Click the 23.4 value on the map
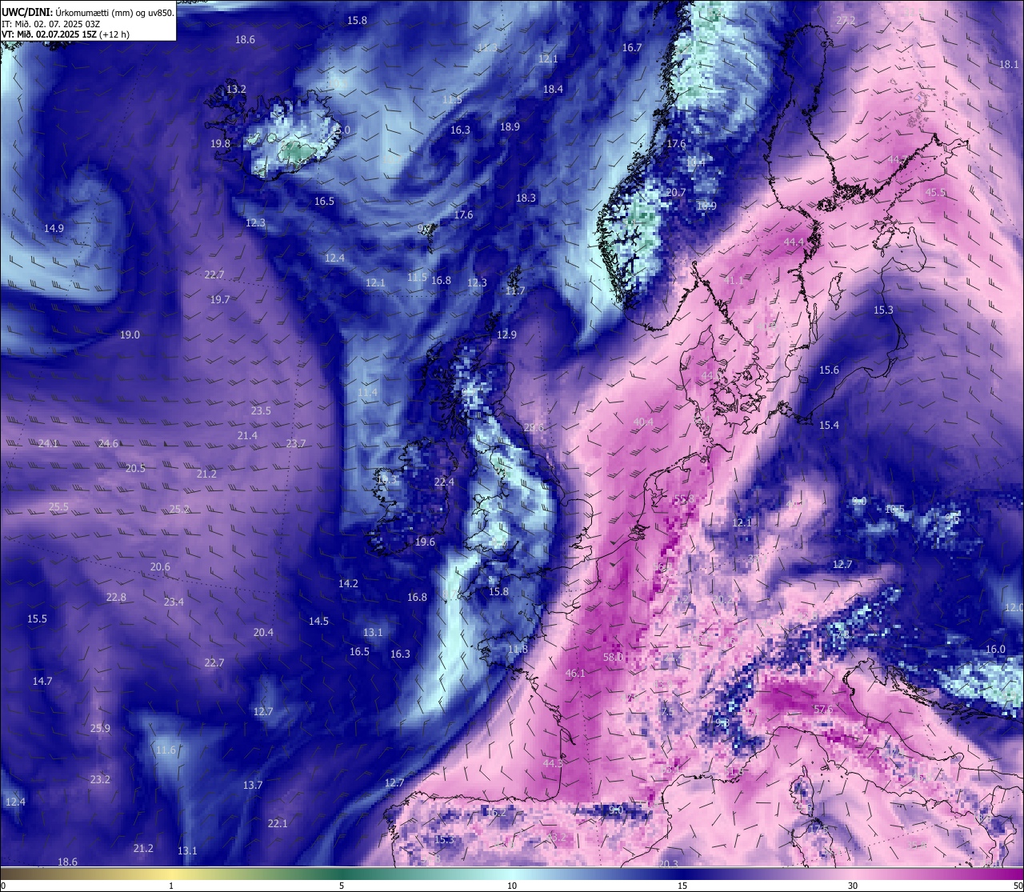Image resolution: width=1024 pixels, height=892 pixels. coord(174,602)
